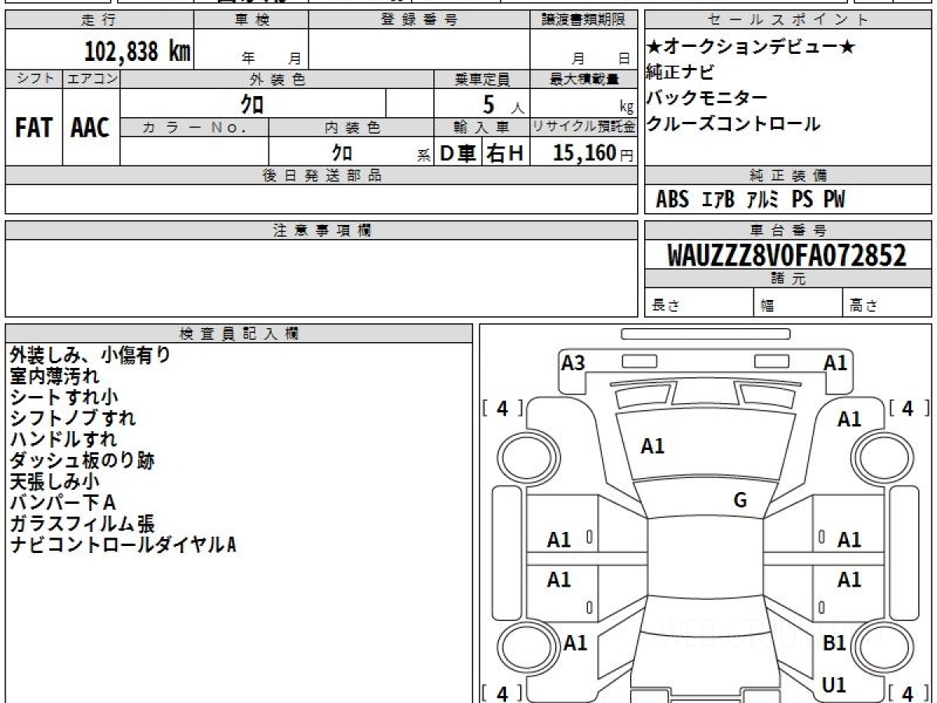Select the note 室内薄汚れ

55,376
